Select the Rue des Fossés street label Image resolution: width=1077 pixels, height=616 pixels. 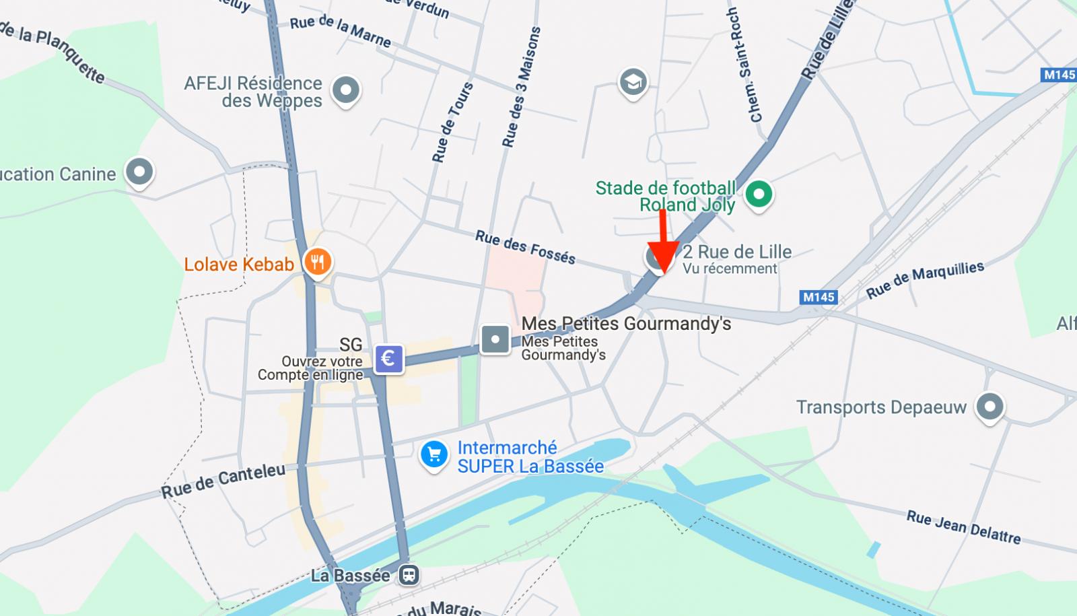point(525,247)
